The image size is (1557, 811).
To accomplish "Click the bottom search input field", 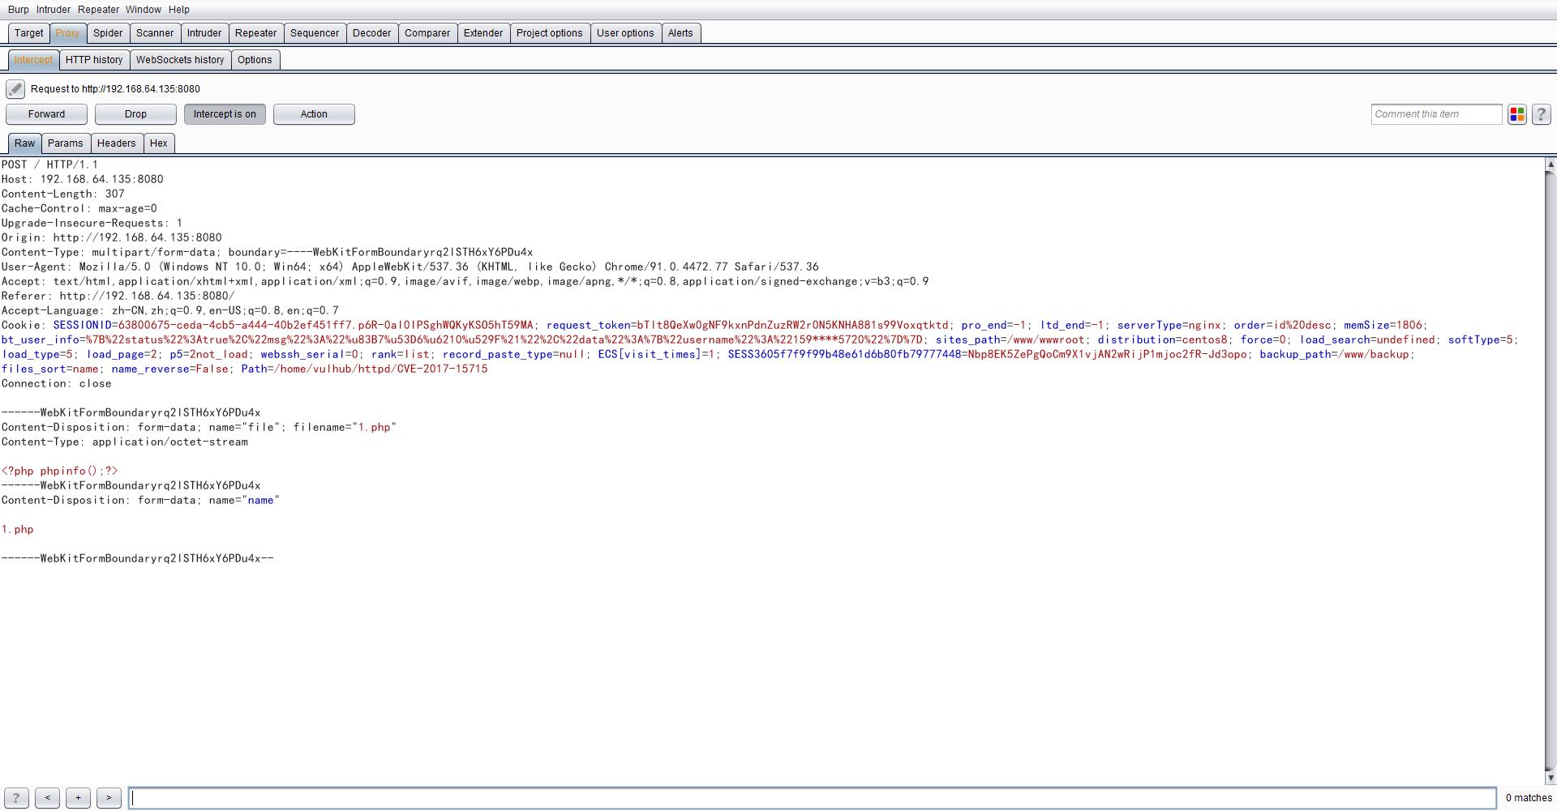I will click(x=813, y=798).
